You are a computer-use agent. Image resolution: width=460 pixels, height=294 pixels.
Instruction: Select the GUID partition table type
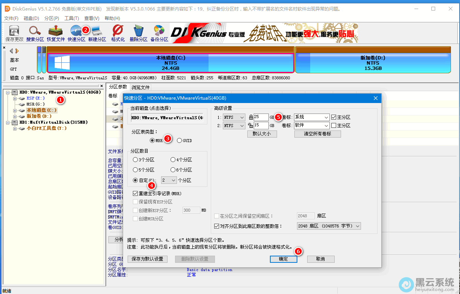click(x=180, y=141)
